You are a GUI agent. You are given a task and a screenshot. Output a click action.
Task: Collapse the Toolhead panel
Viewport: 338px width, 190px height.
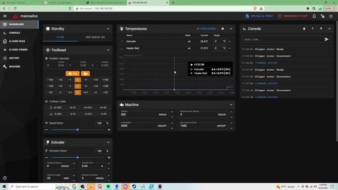(x=108, y=50)
